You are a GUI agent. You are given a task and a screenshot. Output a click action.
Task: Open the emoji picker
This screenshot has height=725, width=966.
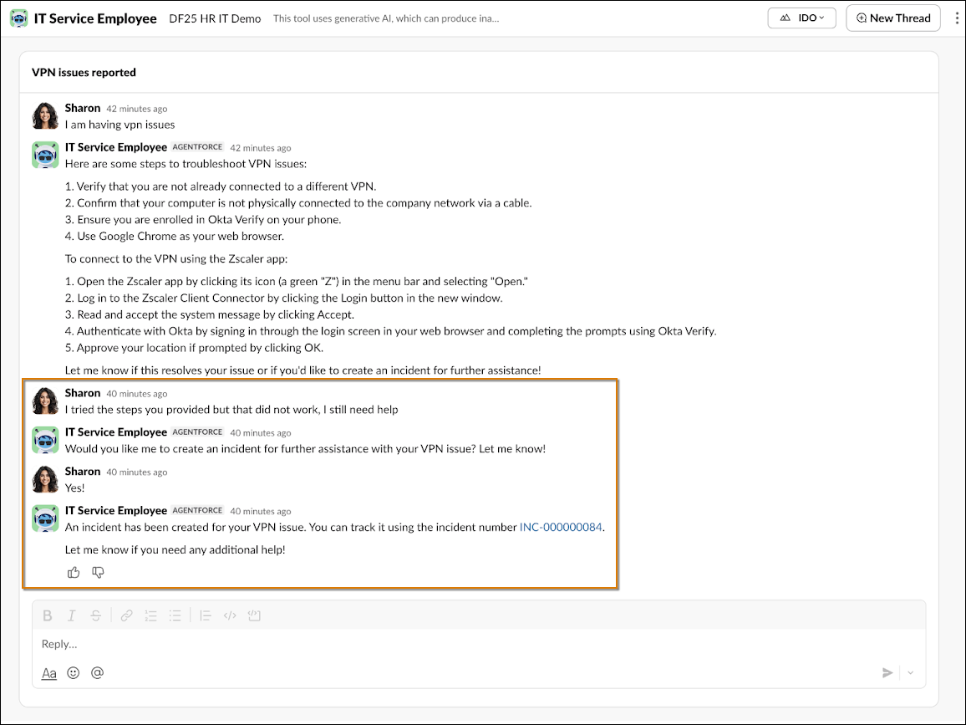pos(74,672)
